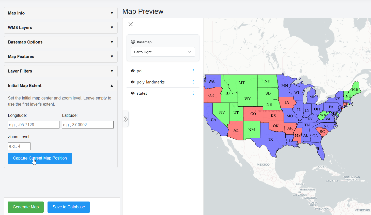The image size is (371, 215).
Task: Expand the Layer Filters section
Action: pos(60,71)
